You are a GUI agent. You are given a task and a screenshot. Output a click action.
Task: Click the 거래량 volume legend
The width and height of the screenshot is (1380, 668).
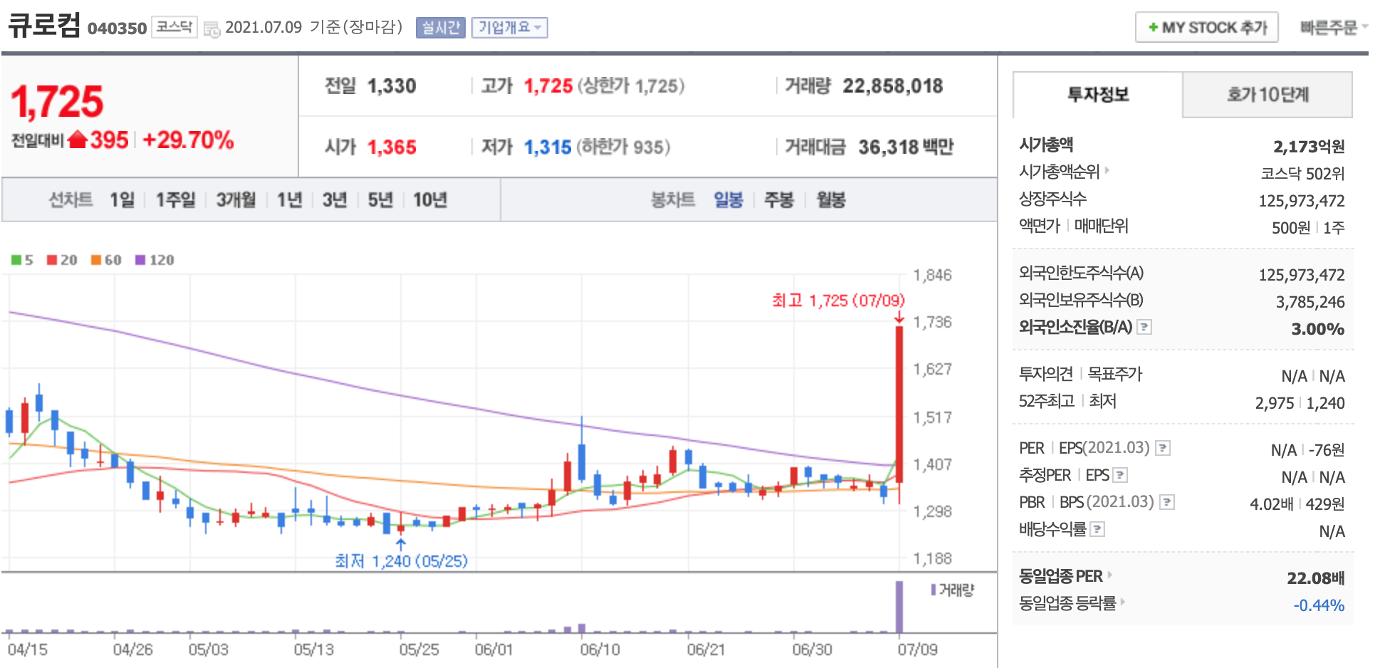point(952,590)
